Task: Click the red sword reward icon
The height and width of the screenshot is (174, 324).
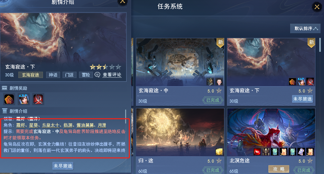Action: pyautogui.click(x=38, y=99)
